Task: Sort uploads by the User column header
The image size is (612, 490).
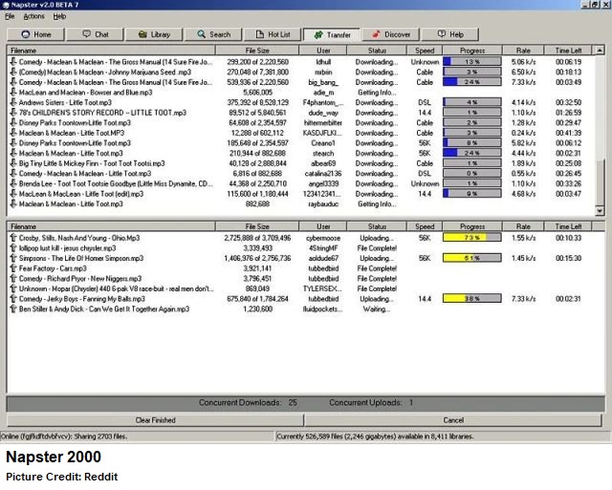Action: point(323,226)
